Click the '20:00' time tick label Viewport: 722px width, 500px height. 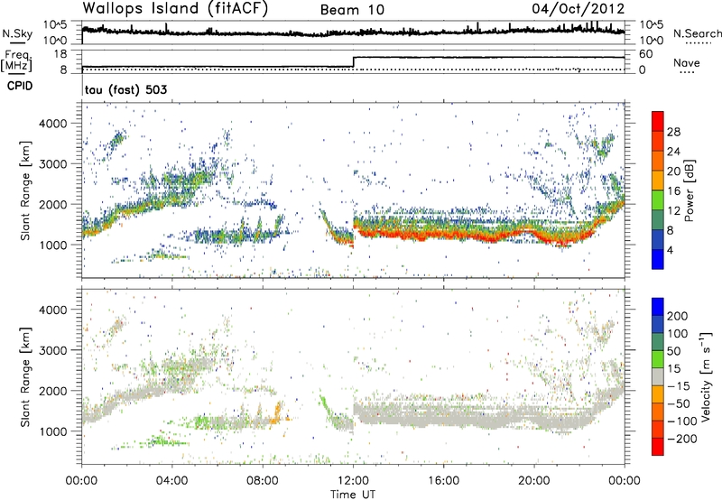(533, 481)
